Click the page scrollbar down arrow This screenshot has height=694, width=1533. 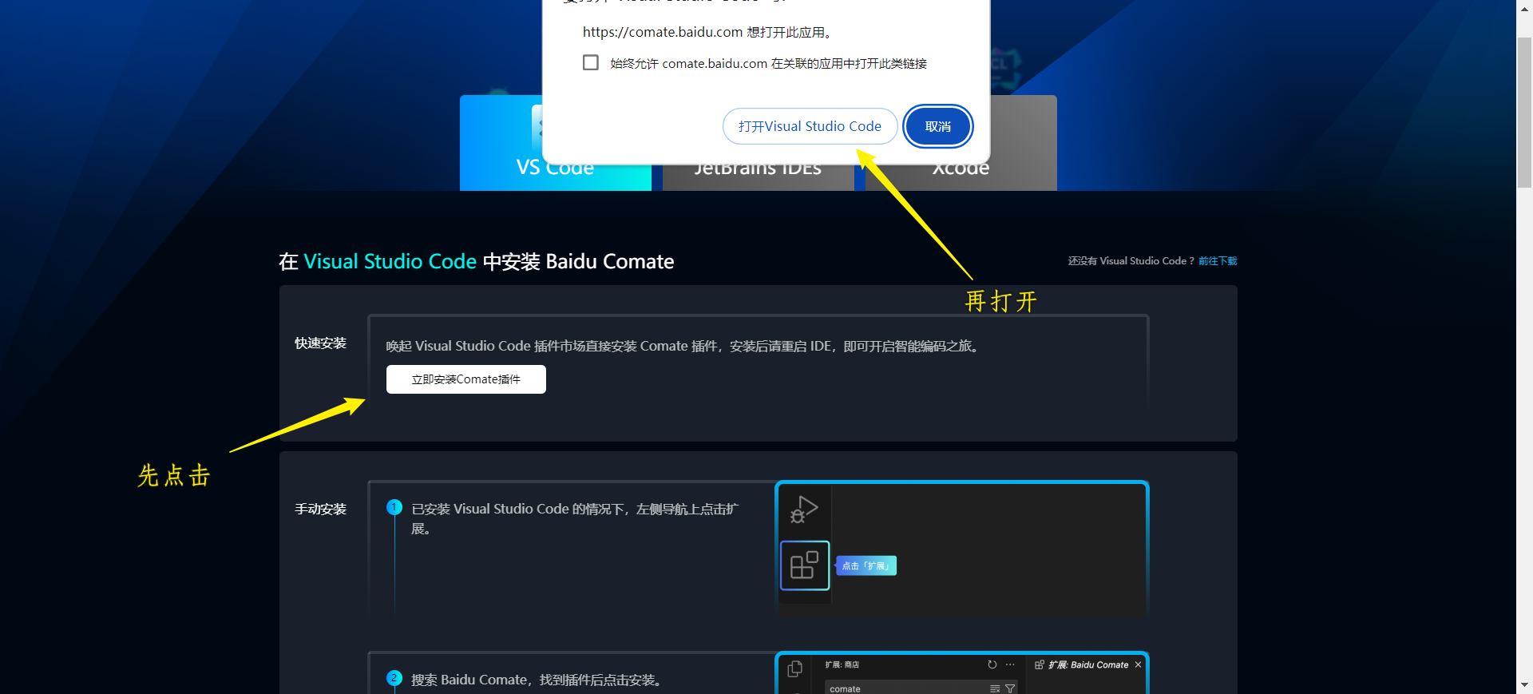pyautogui.click(x=1524, y=686)
